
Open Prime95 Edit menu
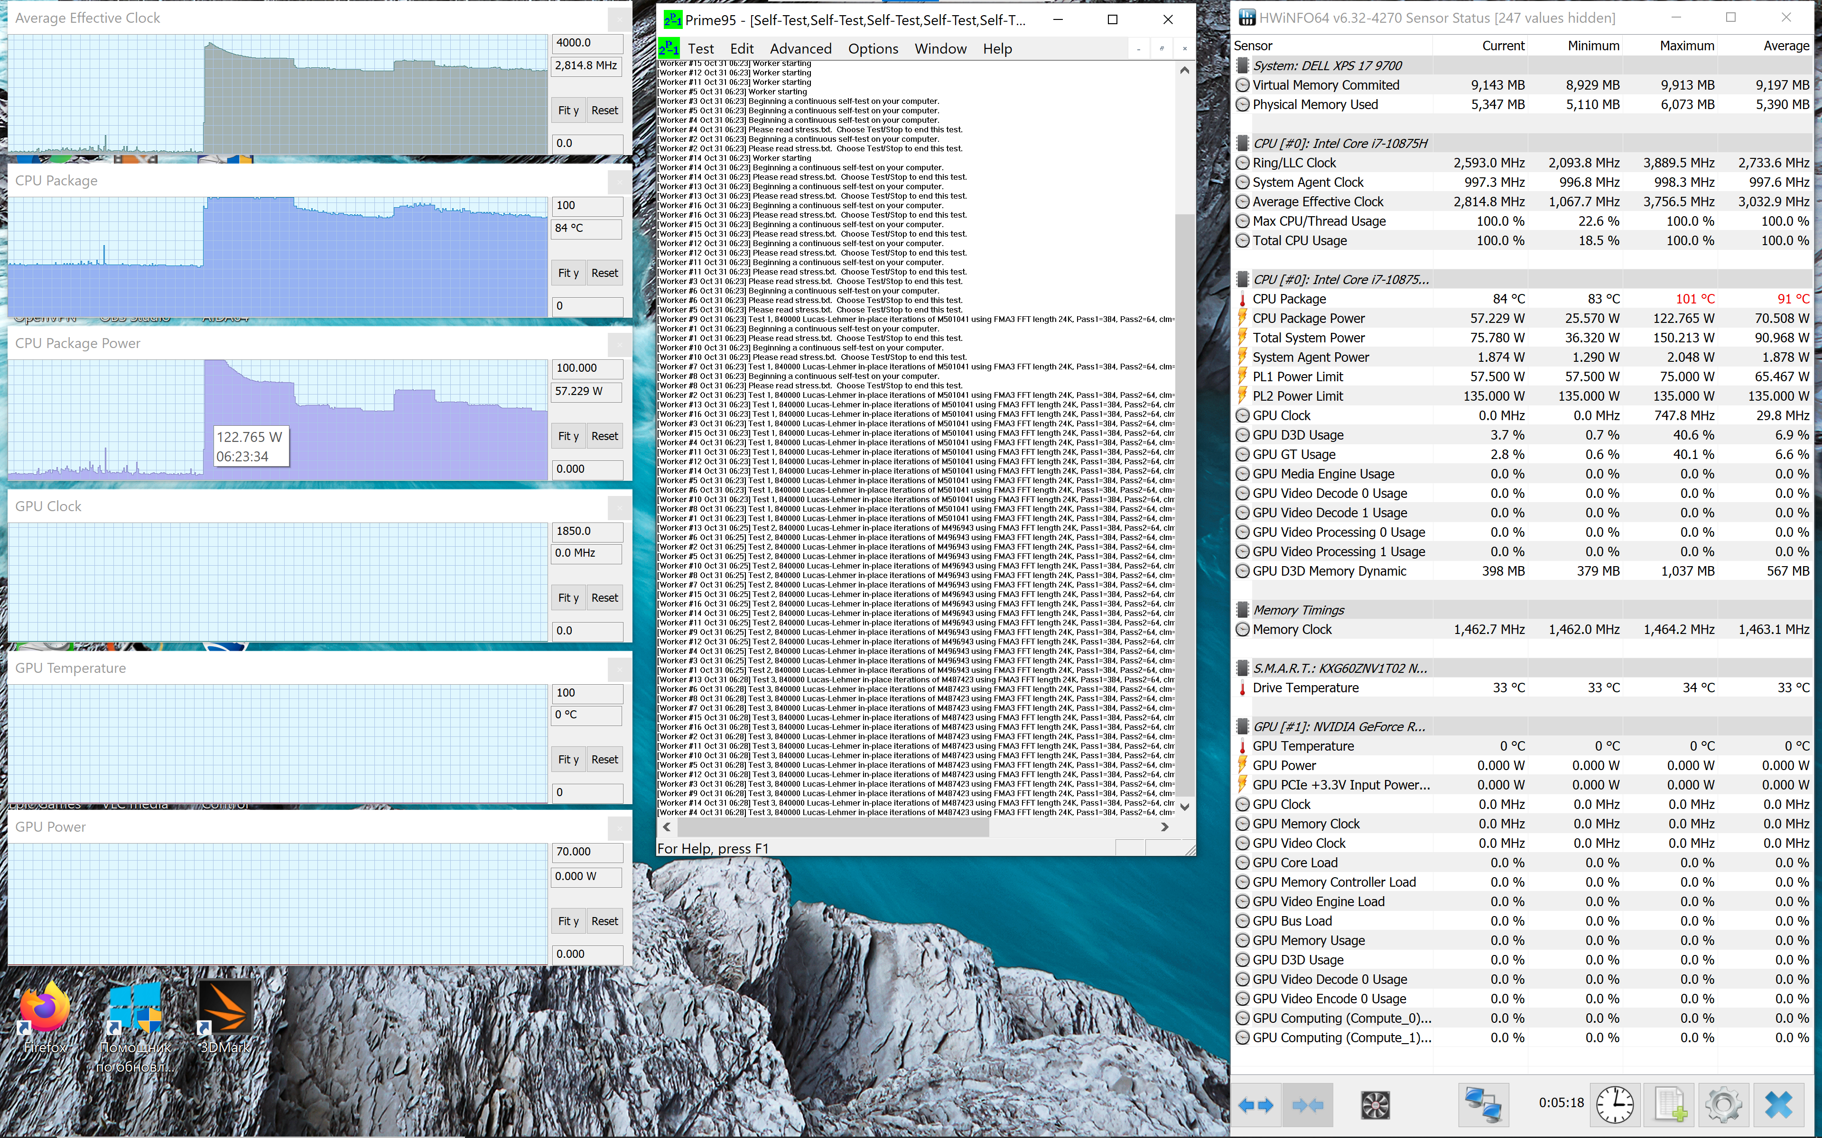tap(742, 49)
